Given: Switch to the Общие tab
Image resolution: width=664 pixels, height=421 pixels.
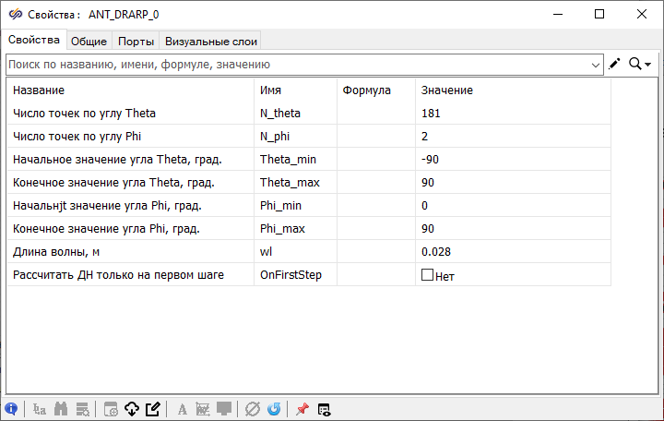Looking at the screenshot, I should click(89, 41).
